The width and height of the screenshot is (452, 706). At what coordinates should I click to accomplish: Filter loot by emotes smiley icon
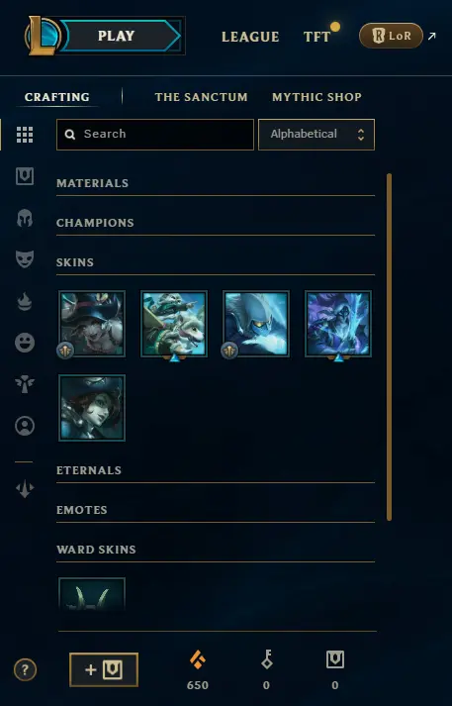click(25, 343)
